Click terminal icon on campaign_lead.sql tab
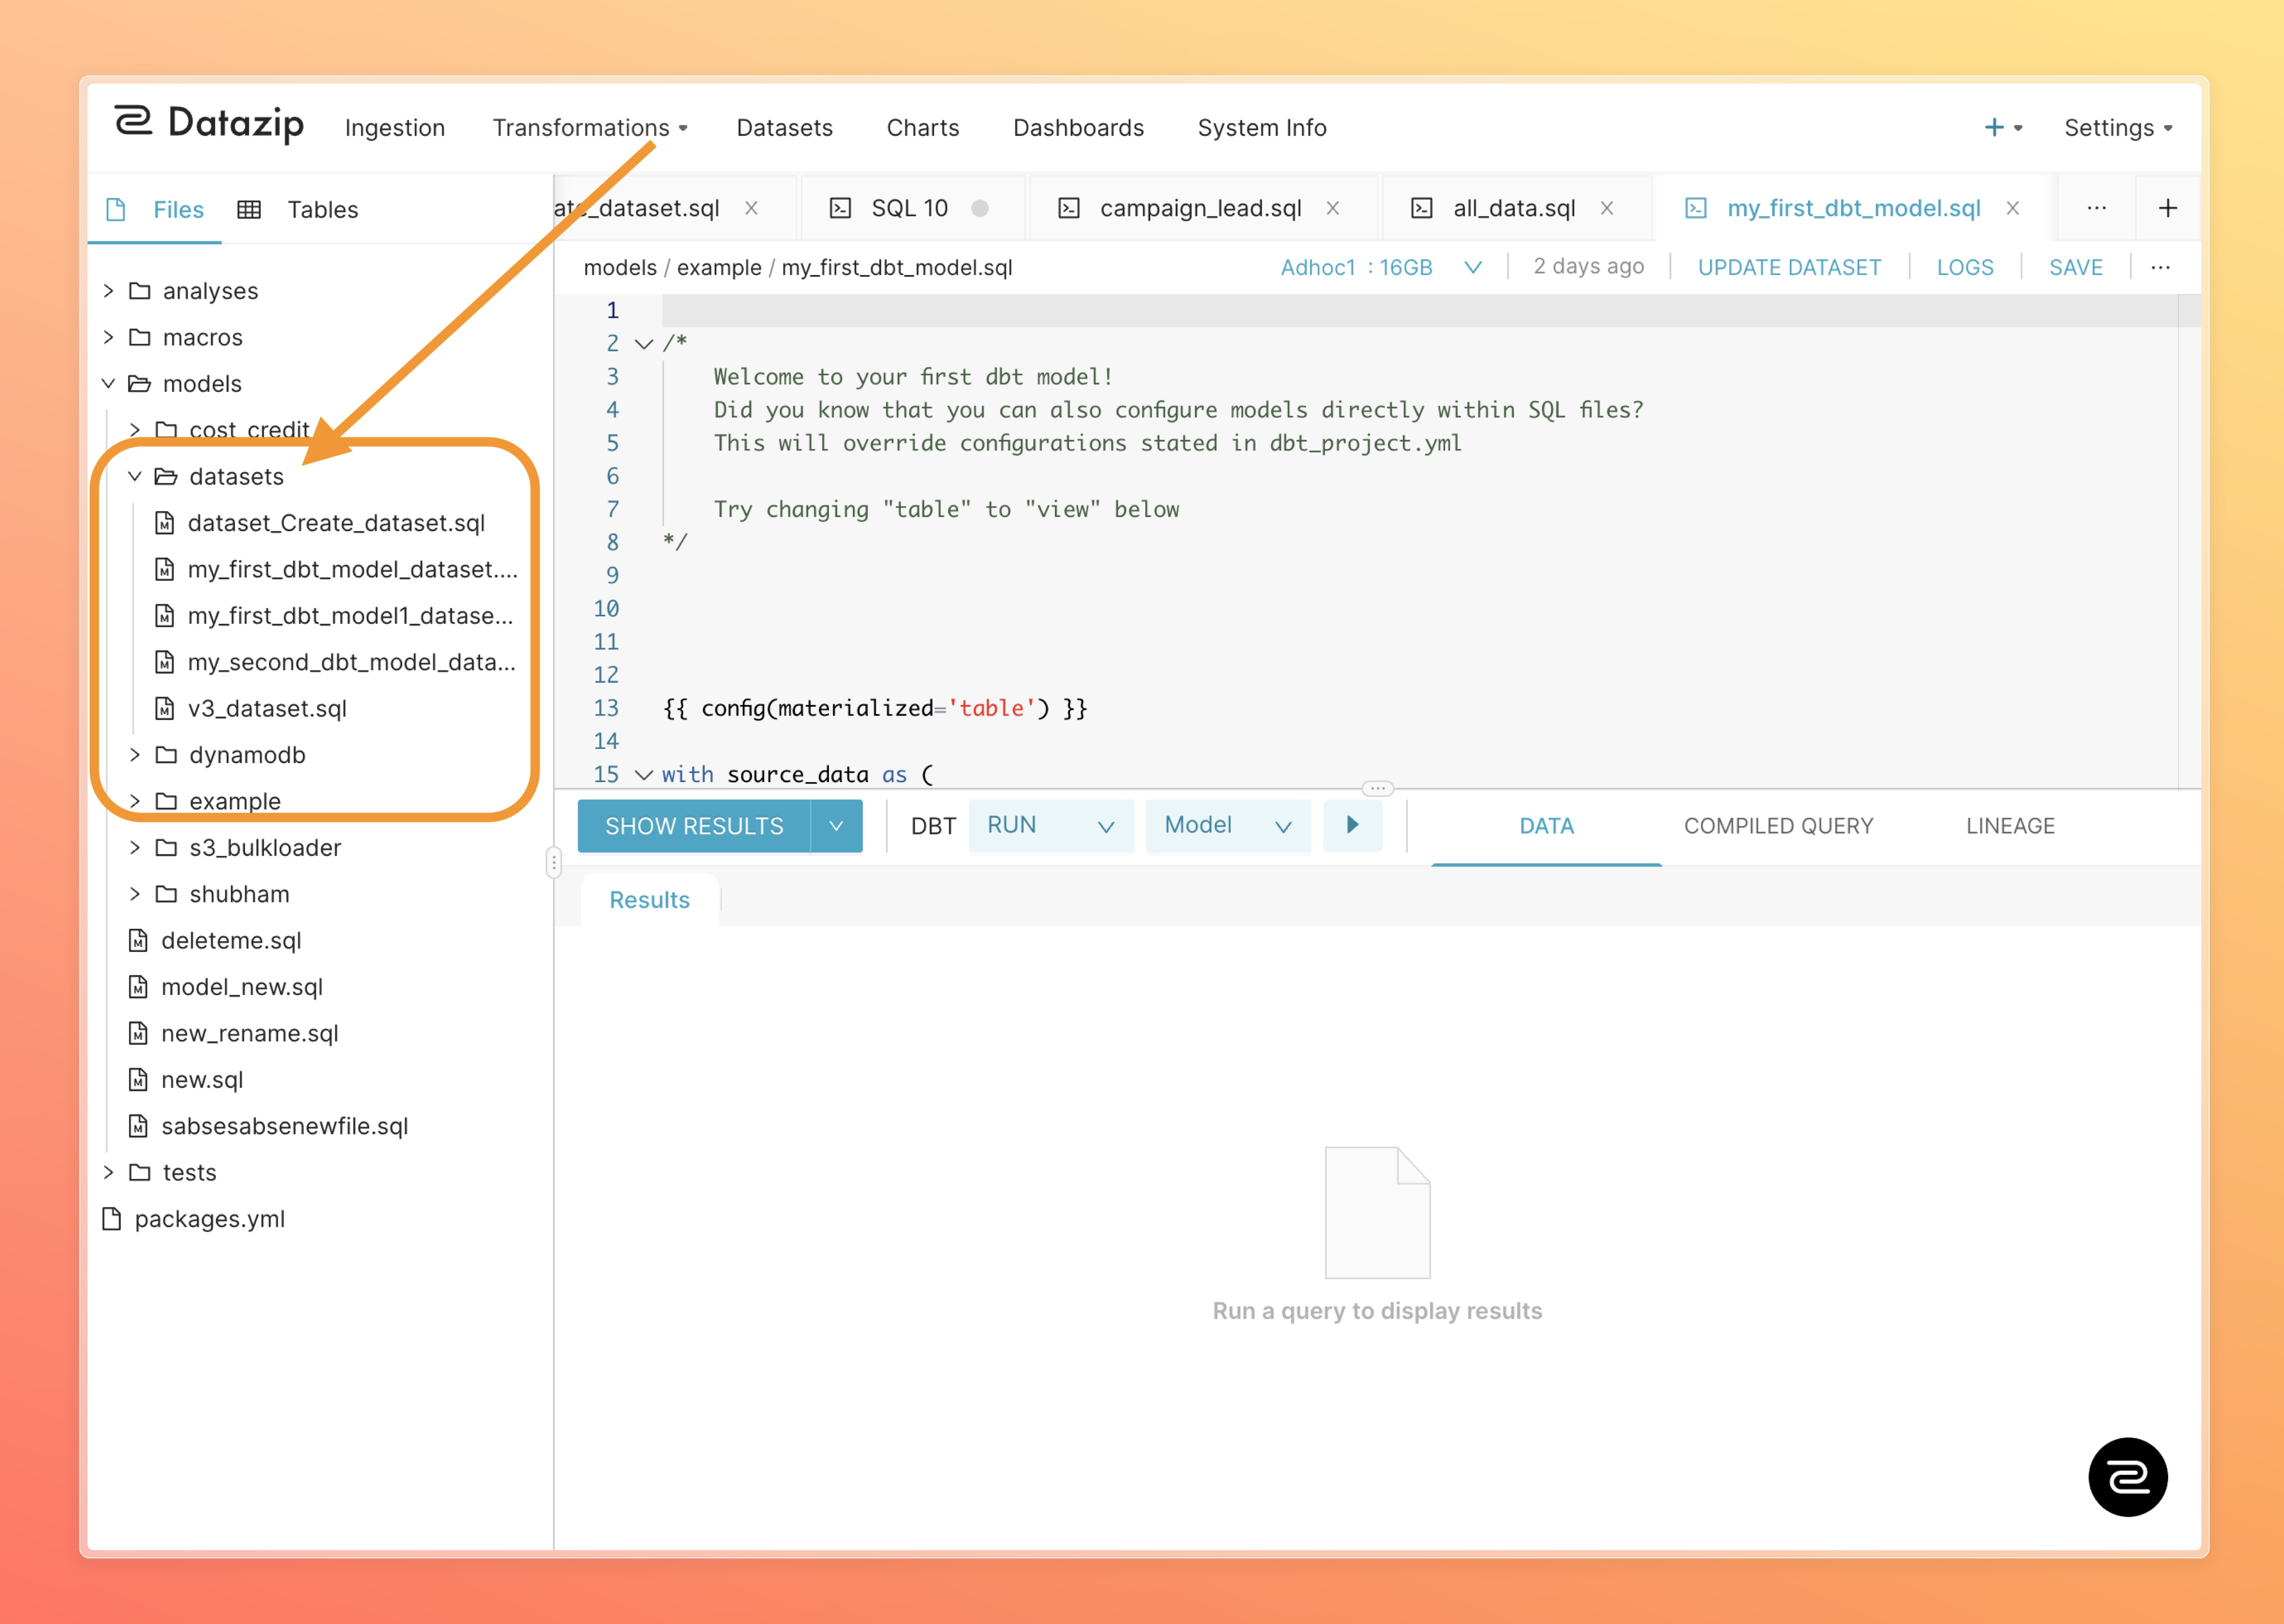 point(1069,208)
